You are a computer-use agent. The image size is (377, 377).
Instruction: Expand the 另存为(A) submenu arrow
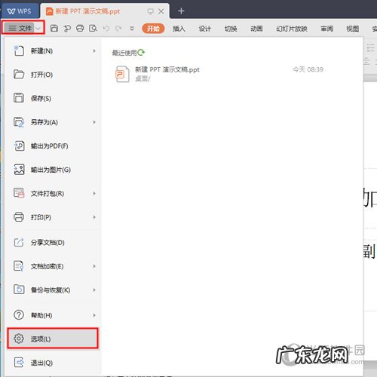coord(94,122)
